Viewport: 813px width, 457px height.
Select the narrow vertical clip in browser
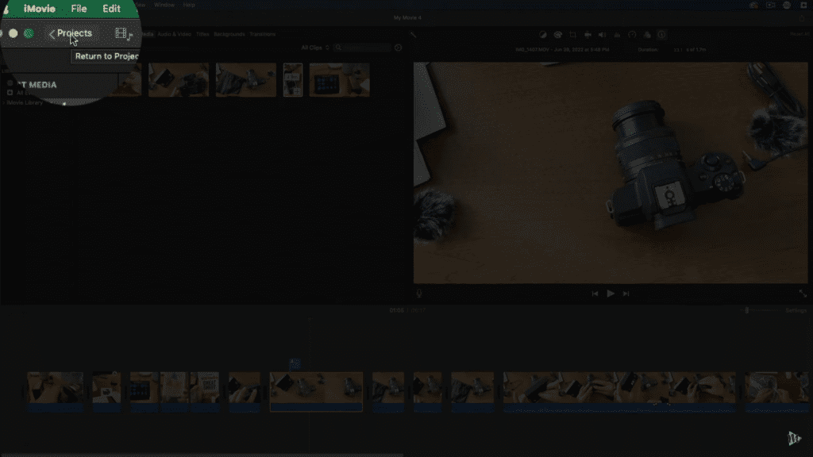tap(293, 80)
